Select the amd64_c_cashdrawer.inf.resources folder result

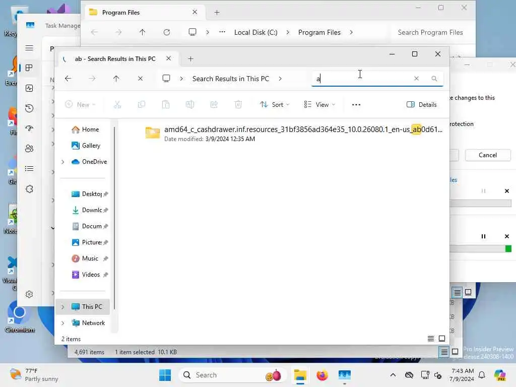coord(294,133)
